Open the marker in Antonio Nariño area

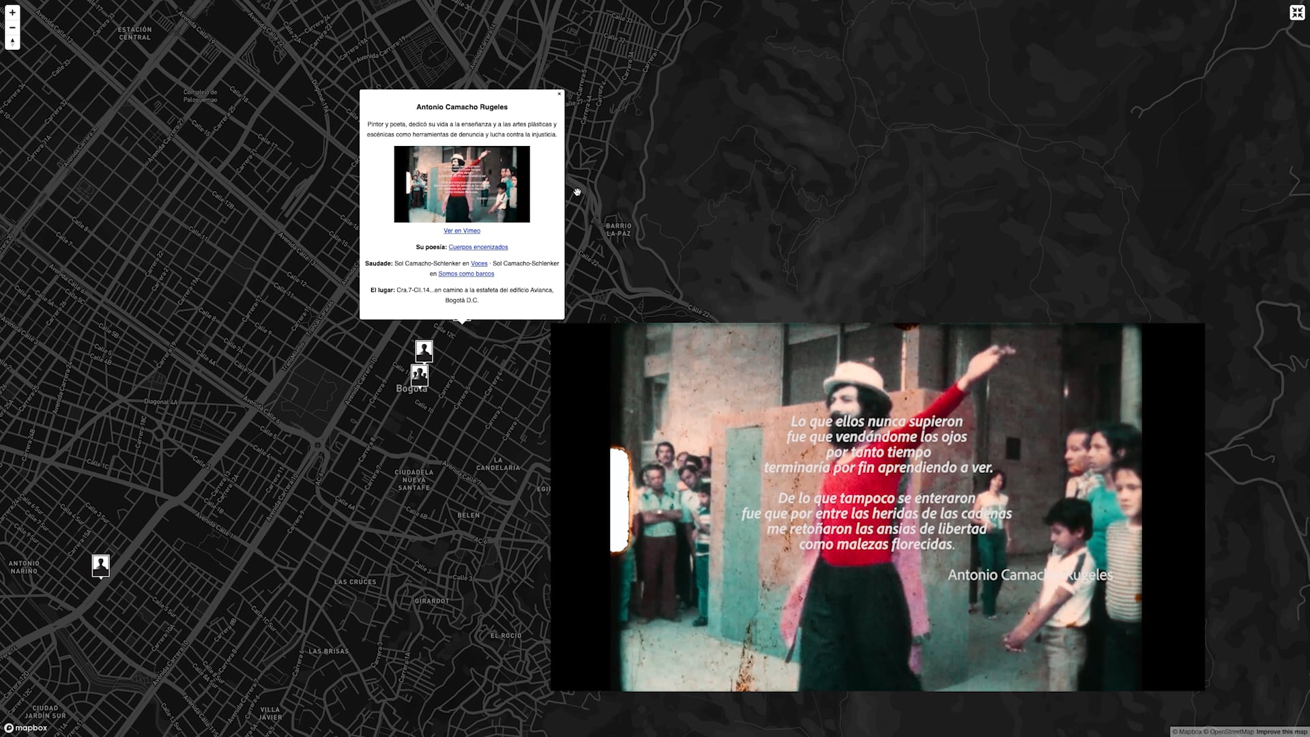101,564
